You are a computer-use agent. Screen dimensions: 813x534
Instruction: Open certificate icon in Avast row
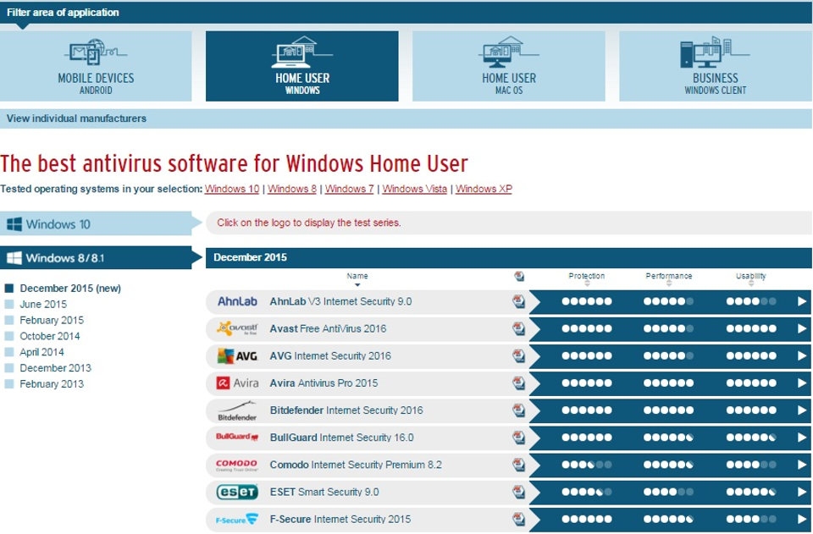518,328
